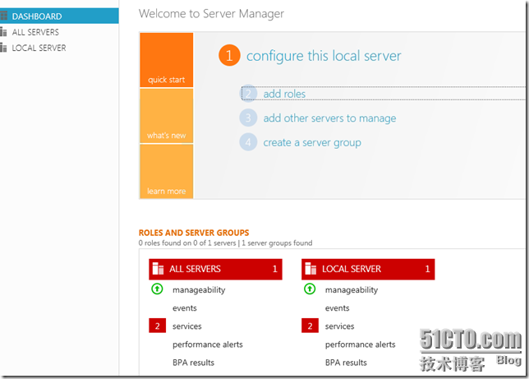The image size is (529, 379).
Task: Click the roles found summary text
Action: [225, 243]
